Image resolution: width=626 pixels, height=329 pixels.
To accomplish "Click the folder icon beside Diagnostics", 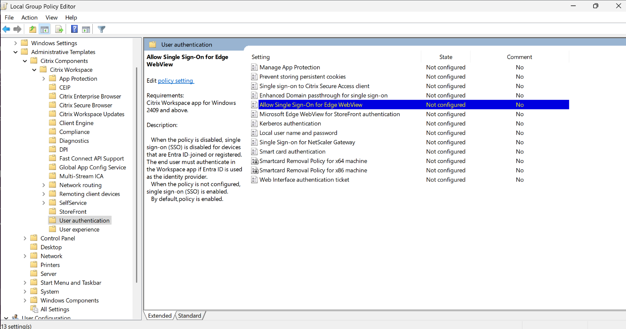I will 53,141.
